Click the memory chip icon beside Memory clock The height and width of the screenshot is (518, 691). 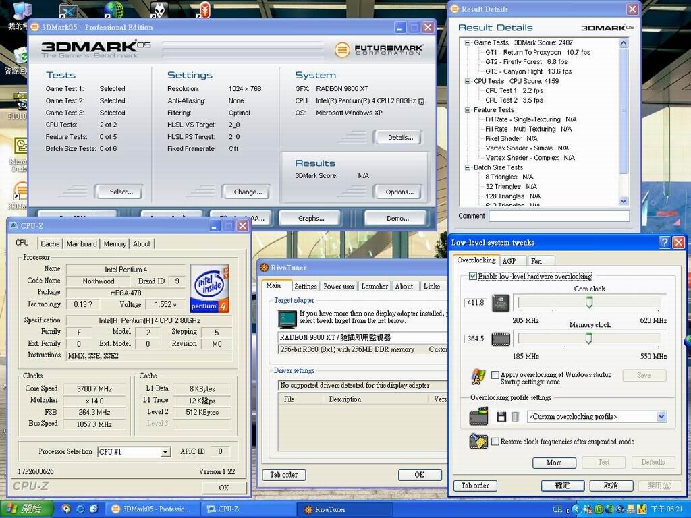500,339
